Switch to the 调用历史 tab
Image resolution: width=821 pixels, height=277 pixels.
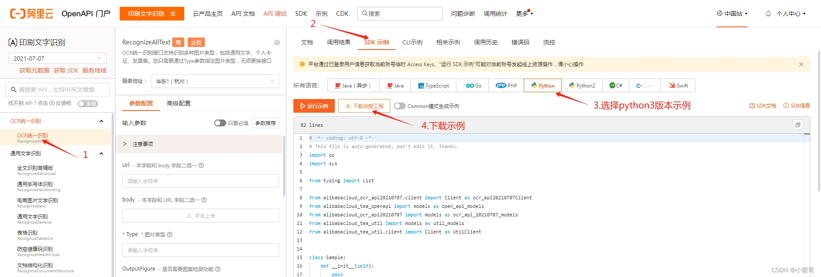pyautogui.click(x=486, y=42)
